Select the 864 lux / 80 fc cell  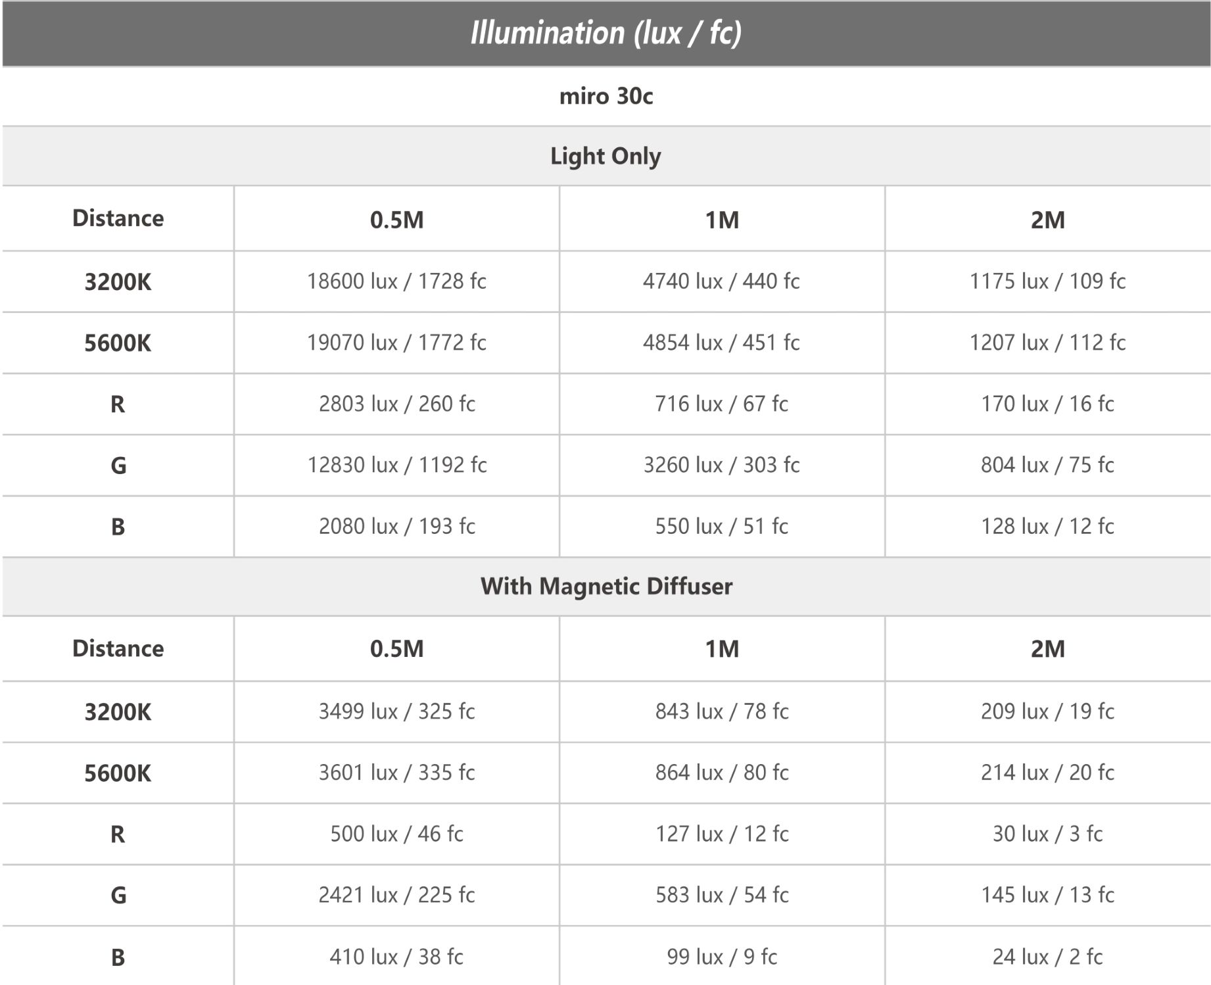[722, 773]
